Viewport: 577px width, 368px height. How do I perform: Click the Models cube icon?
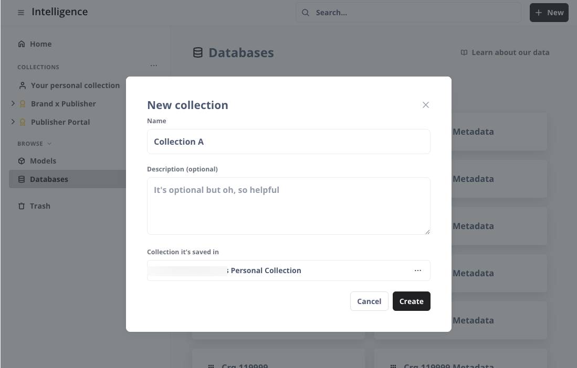click(22, 161)
